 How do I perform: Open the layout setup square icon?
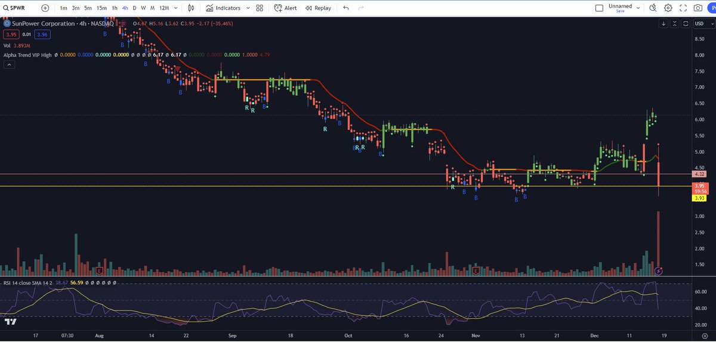point(600,8)
